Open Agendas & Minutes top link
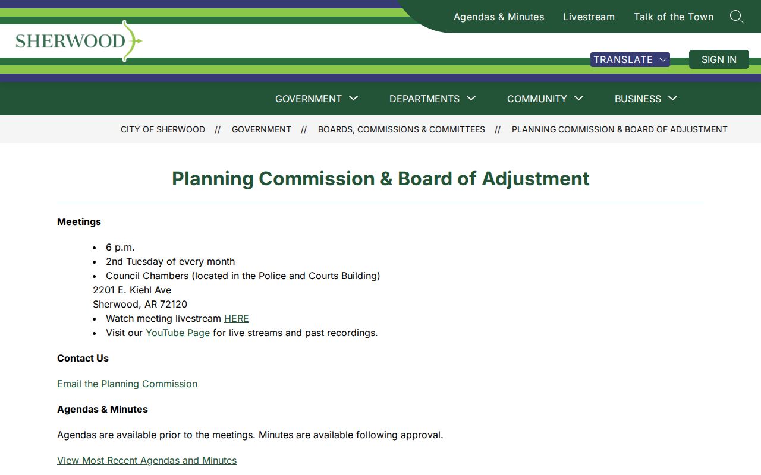Screen dimensions: 761x475 pyautogui.click(x=499, y=17)
